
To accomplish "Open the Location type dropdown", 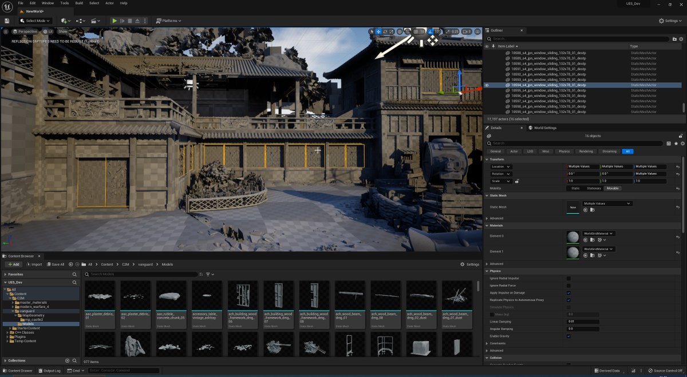I will coord(501,166).
